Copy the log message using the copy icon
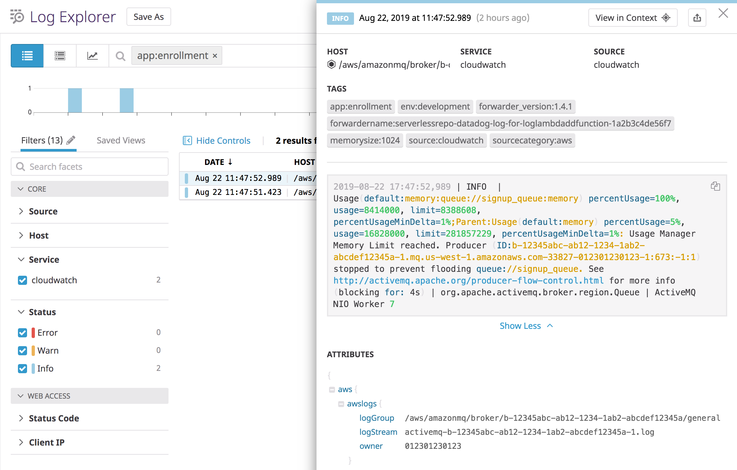This screenshot has height=470, width=737. click(715, 186)
